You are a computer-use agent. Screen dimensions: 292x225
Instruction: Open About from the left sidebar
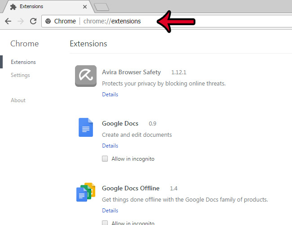point(18,100)
